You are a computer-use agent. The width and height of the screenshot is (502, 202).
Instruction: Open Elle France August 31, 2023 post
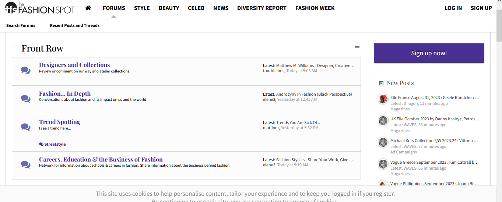(x=435, y=98)
